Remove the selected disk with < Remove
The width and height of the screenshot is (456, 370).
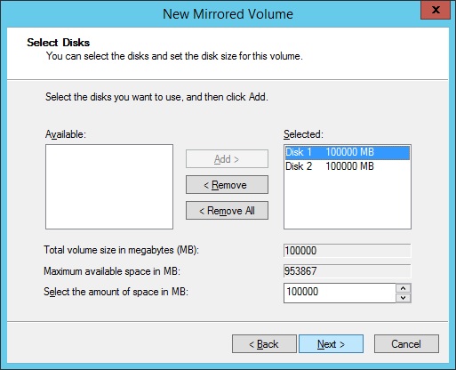tap(227, 185)
